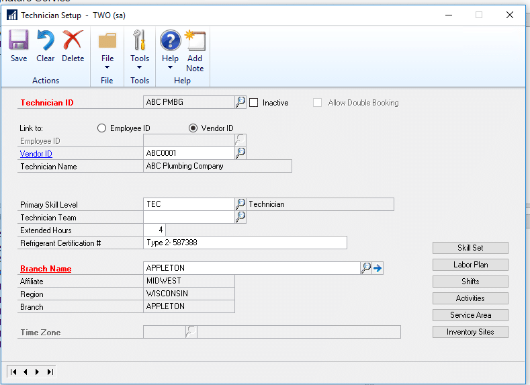Close the Technician Setup window
530x385 pixels.
click(x=510, y=15)
